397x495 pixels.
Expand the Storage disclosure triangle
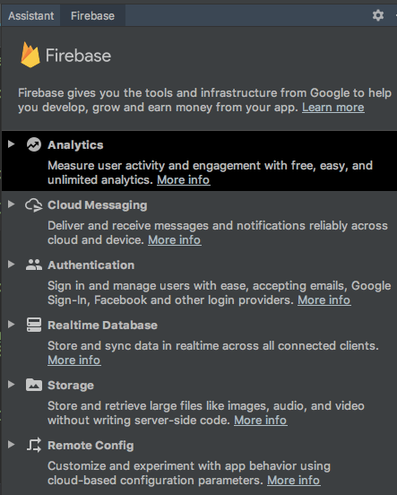[12, 384]
